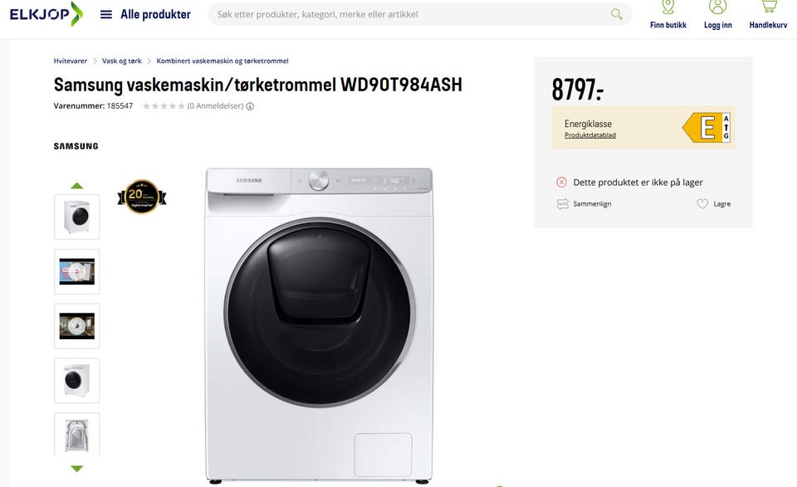Open Logg inn user account icon

tap(717, 15)
